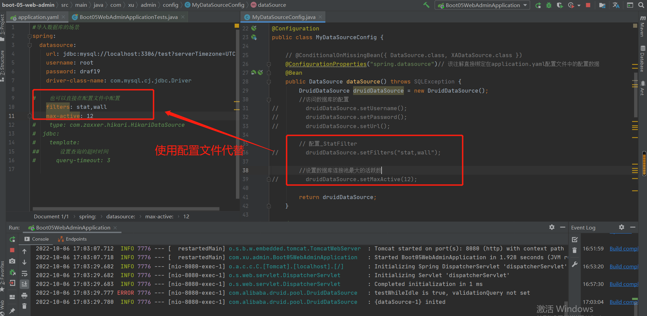Toggle the Database tool window
Image resolution: width=647 pixels, height=316 pixels.
(x=642, y=59)
